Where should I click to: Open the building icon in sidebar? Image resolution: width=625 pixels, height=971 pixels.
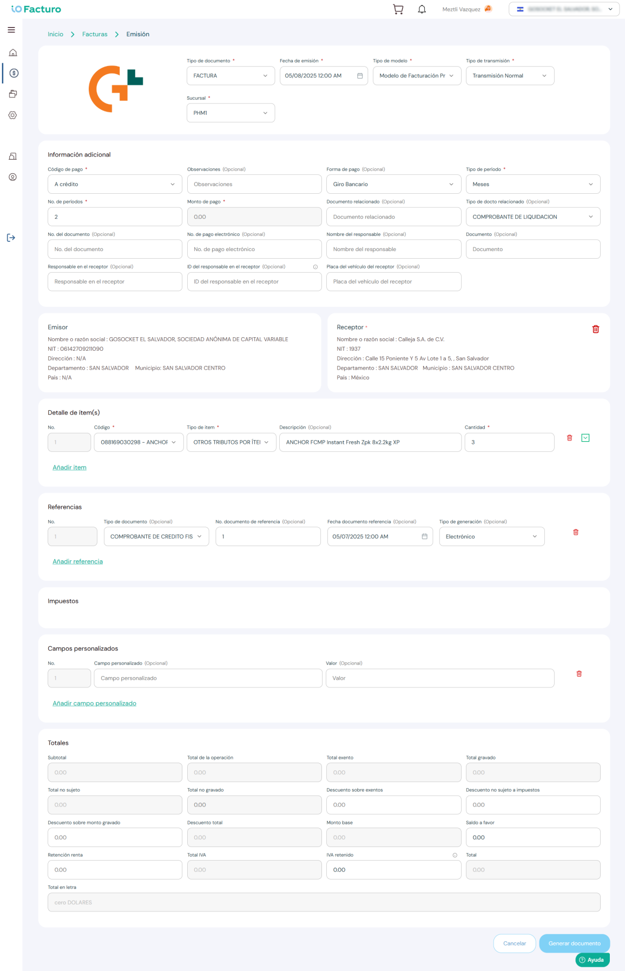(x=13, y=156)
